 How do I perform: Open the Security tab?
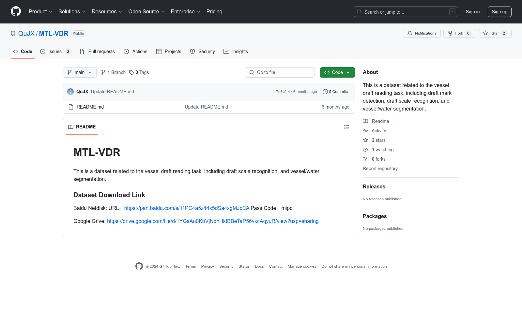coord(203,52)
